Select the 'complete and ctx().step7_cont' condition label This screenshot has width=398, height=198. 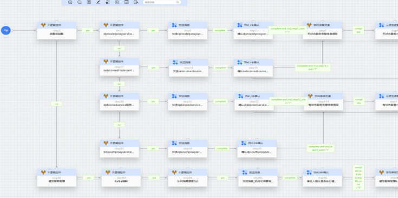[288, 30]
